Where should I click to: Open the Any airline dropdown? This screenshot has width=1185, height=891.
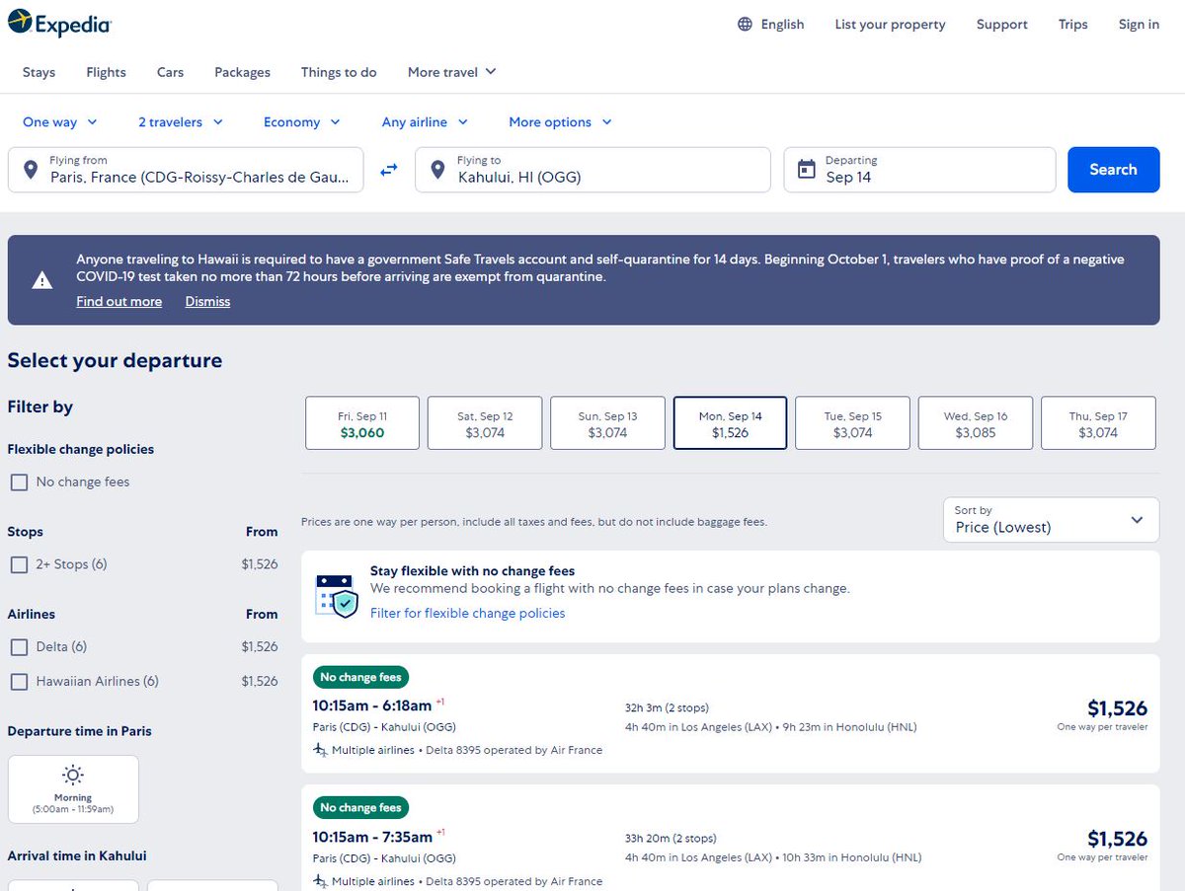(x=425, y=122)
